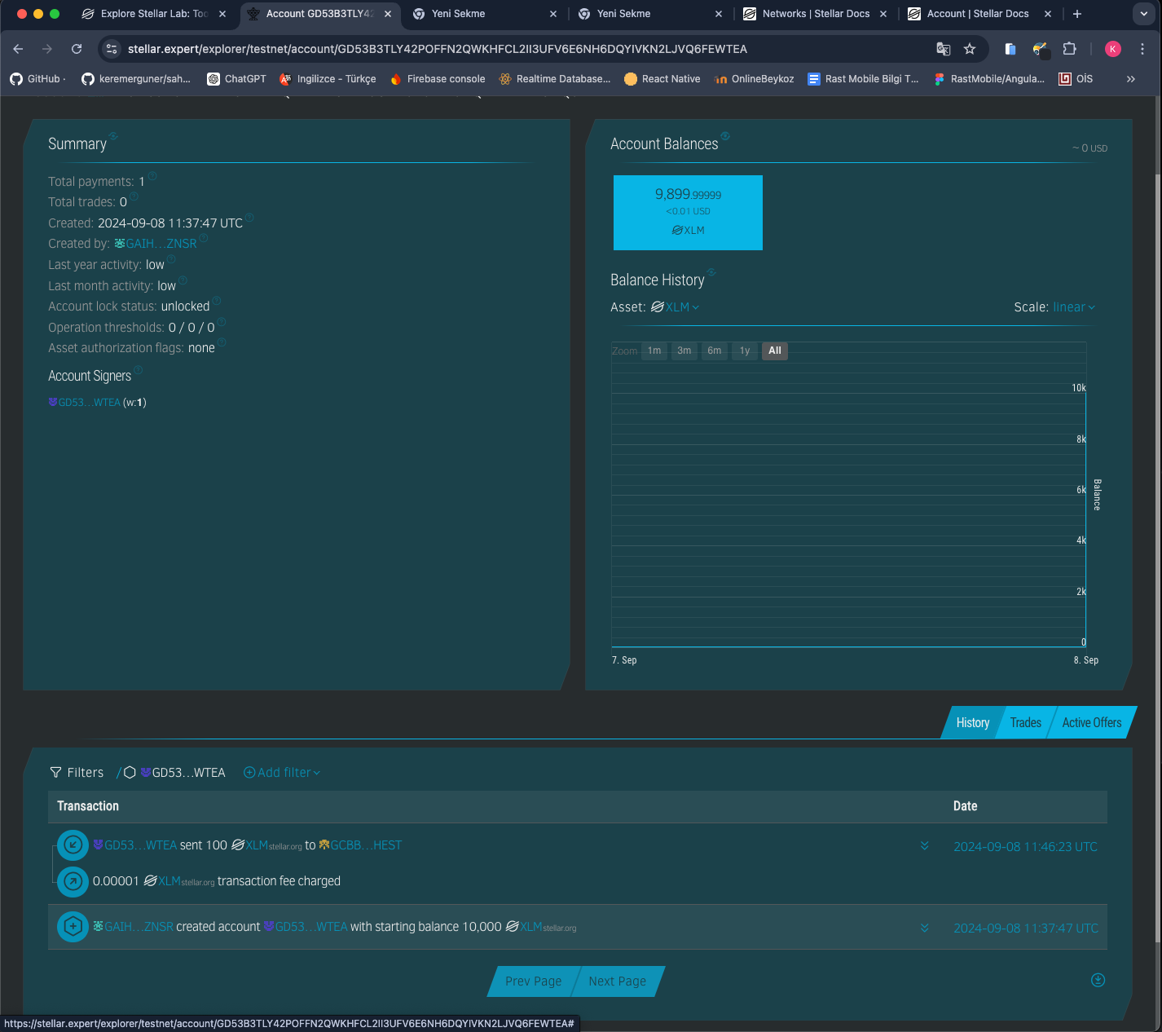Image resolution: width=1162 pixels, height=1032 pixels.
Task: Click GD53...WTEA account filter chip
Action: pyautogui.click(x=183, y=772)
